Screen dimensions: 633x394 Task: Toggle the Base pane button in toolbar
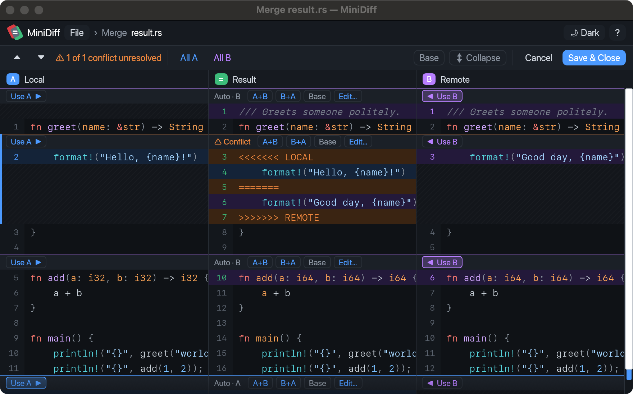[x=429, y=58]
